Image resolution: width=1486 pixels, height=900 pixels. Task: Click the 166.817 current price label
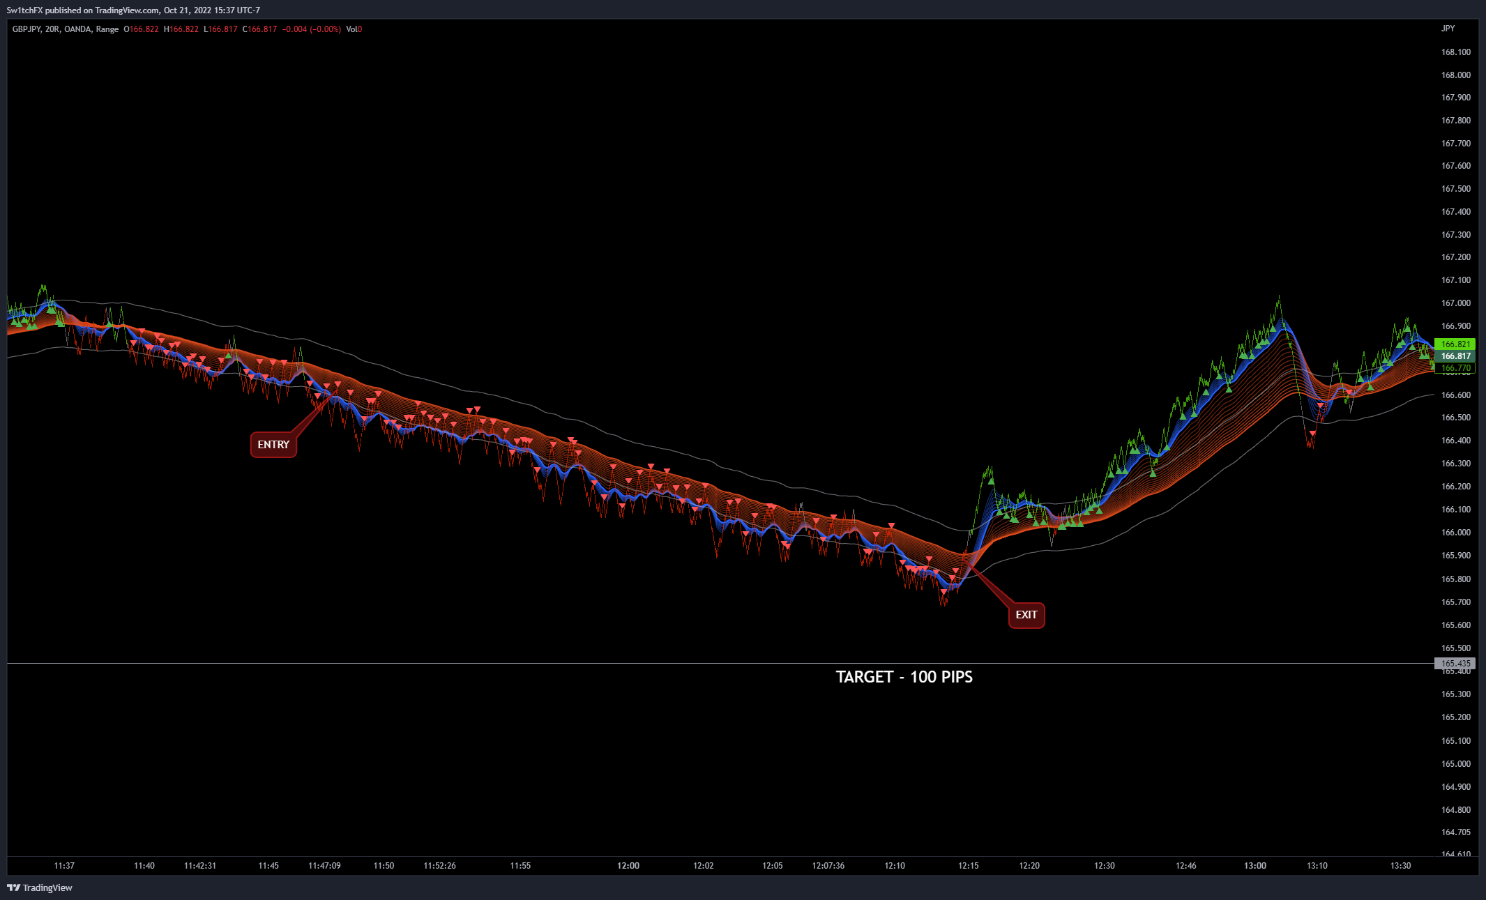tap(1455, 356)
